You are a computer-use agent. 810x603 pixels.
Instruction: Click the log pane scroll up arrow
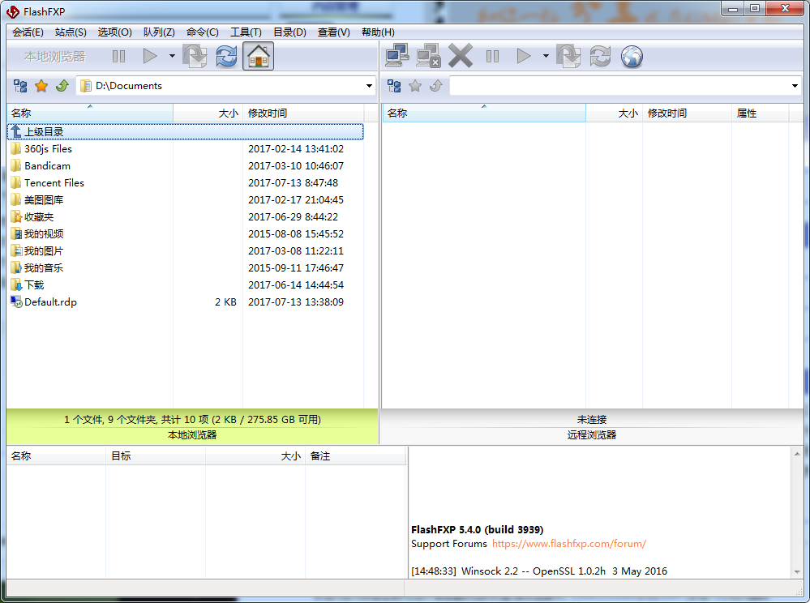point(797,454)
